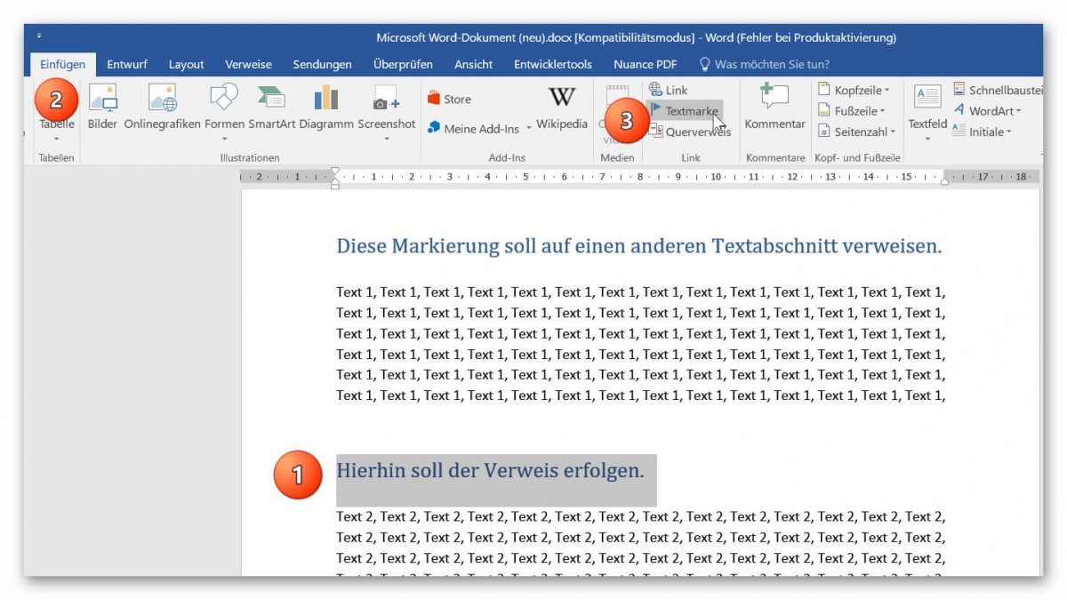The width and height of the screenshot is (1067, 600).
Task: Insert a picture via Bilder icon
Action: (x=100, y=107)
